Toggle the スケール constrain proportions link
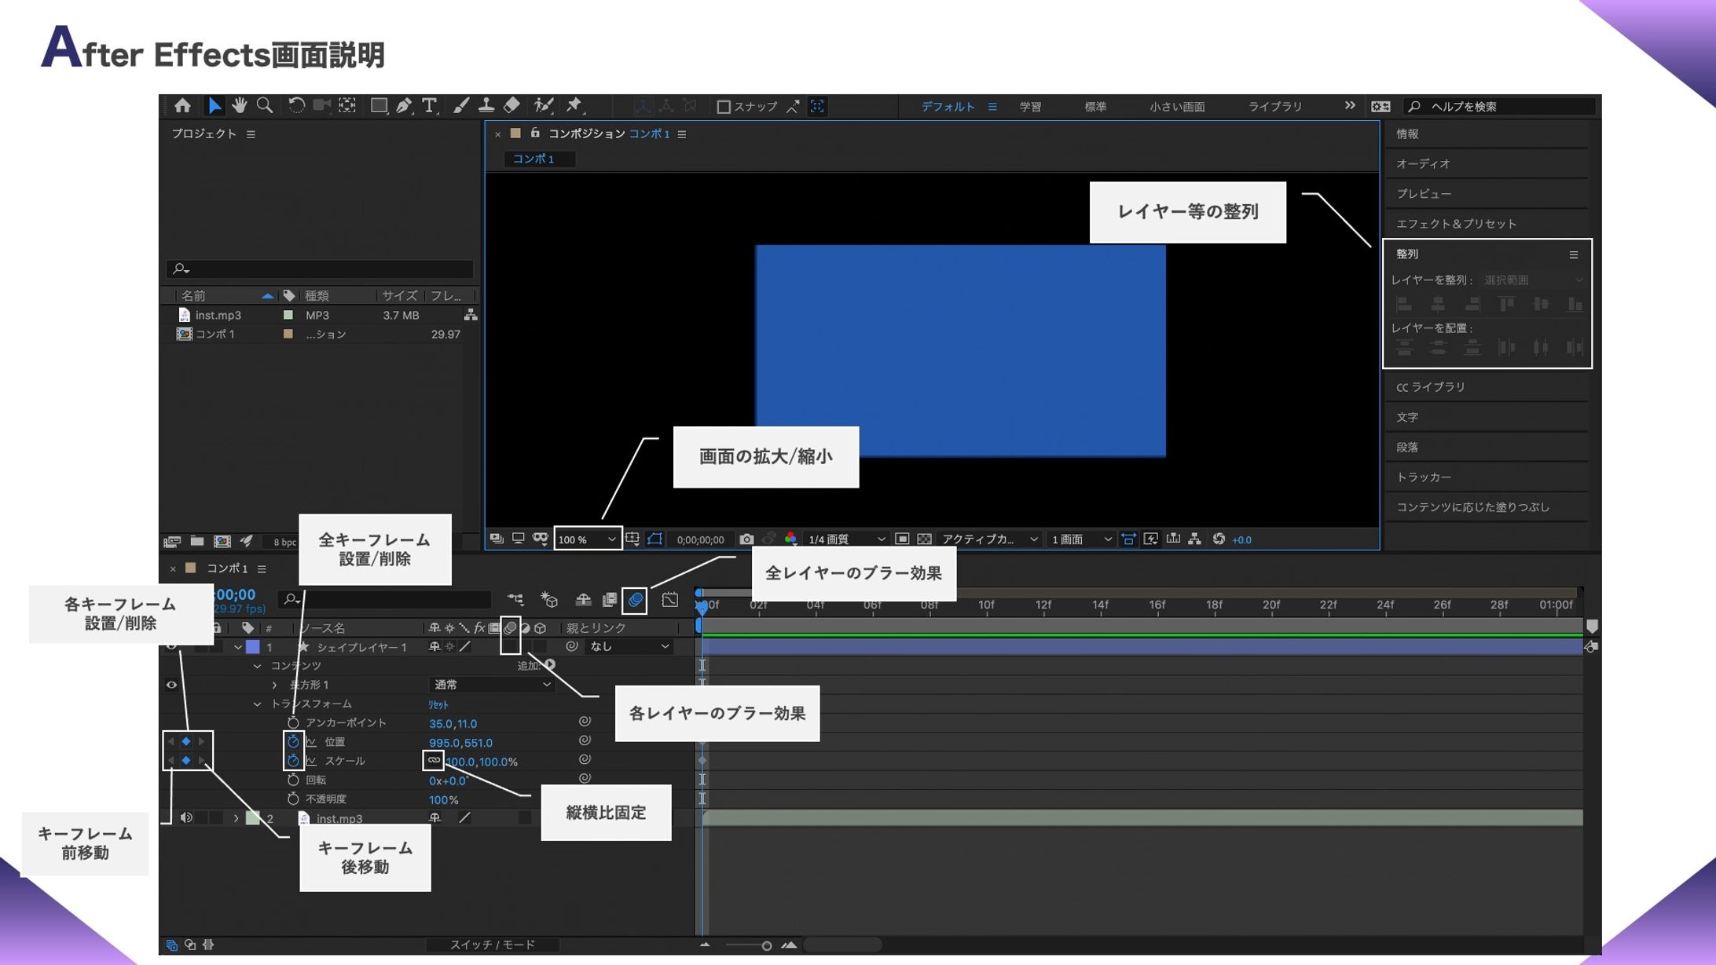1716x965 pixels. pyautogui.click(x=434, y=760)
